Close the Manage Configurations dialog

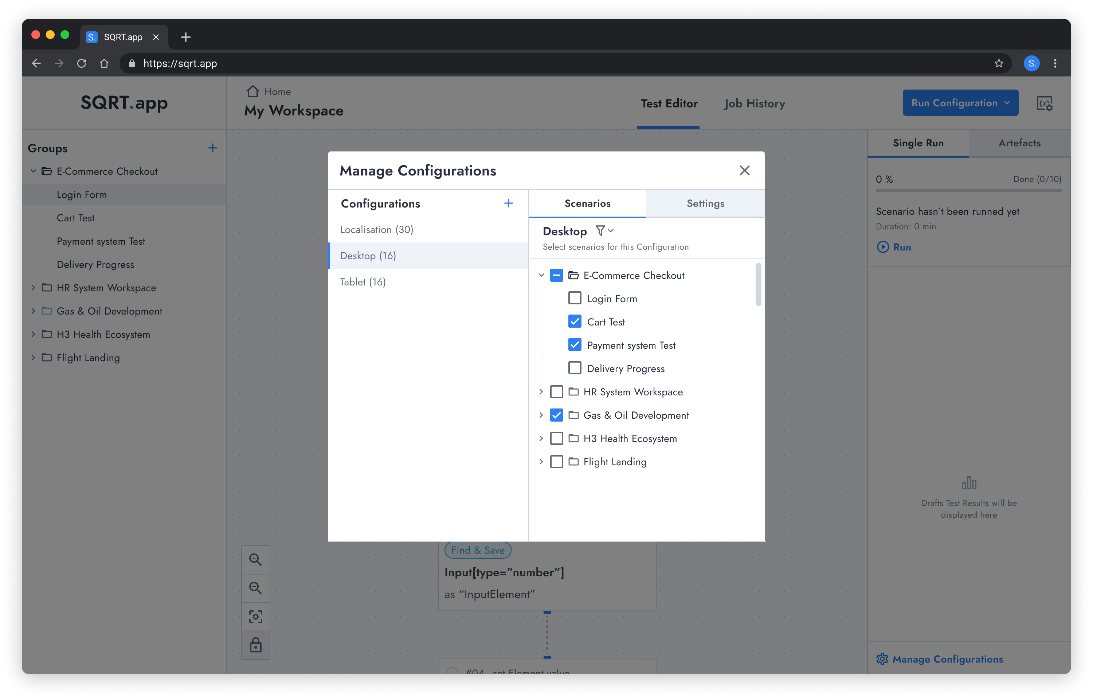(744, 171)
